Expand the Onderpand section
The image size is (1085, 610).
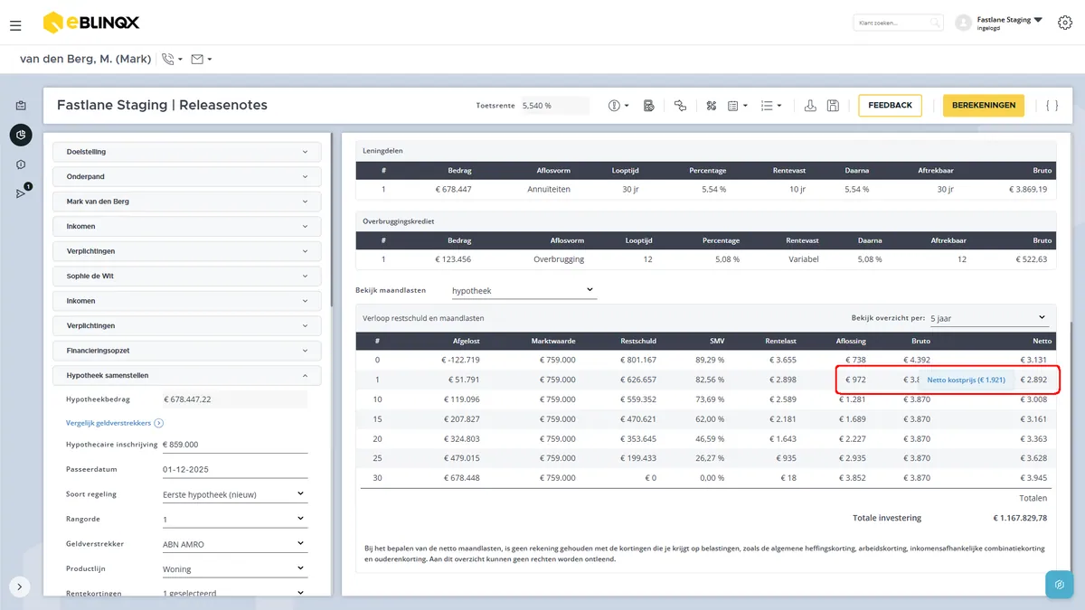click(x=187, y=177)
